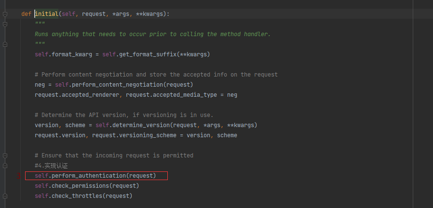Image resolution: width=433 pixels, height=208 pixels.
Task: Click fold end marker beside check_throttles line
Action: [x=5, y=196]
